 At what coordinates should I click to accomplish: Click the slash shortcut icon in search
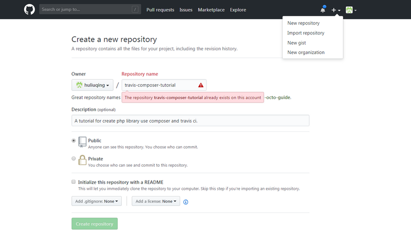click(135, 9)
